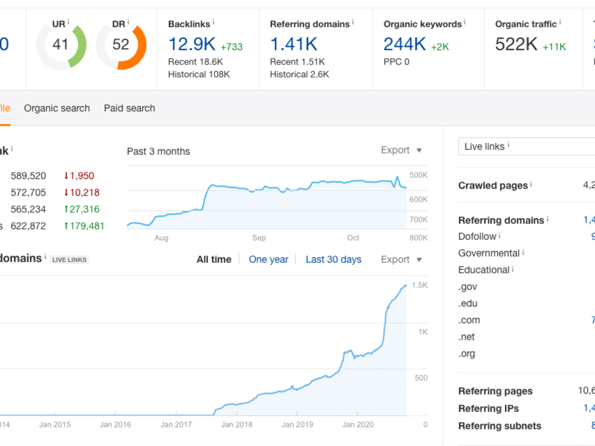Click the Crawled pages info icon
This screenshot has height=446, width=595.
(531, 184)
